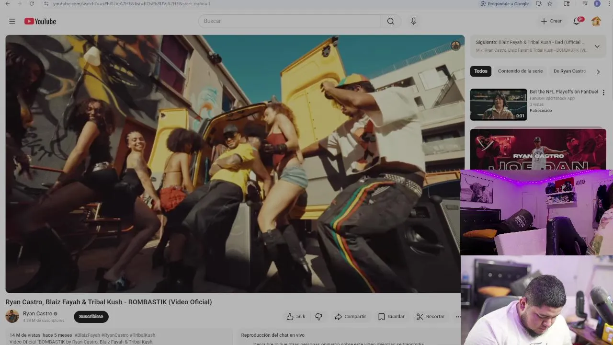Click the #BlaizFayah hashtag
613x345 pixels.
(88, 335)
